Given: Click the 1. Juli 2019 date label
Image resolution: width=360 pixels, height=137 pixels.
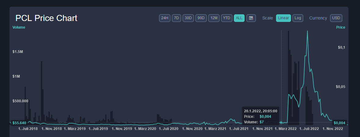Looking at the screenshot, I should point(98,129).
